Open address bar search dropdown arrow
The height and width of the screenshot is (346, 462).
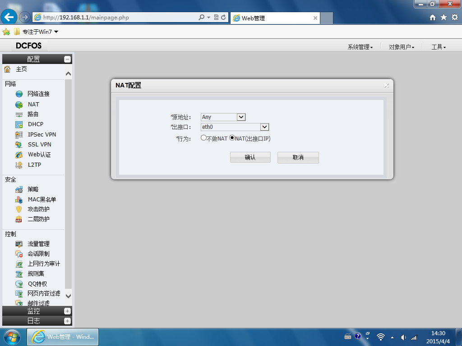click(x=208, y=18)
